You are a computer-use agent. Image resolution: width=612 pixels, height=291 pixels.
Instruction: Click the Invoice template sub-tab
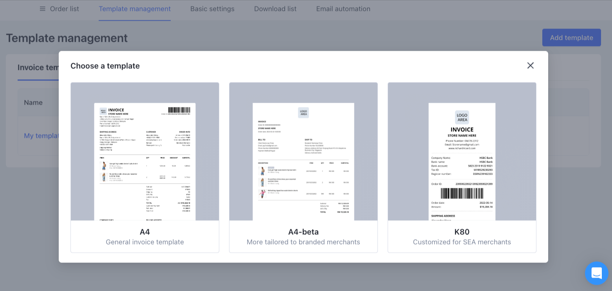[38, 67]
